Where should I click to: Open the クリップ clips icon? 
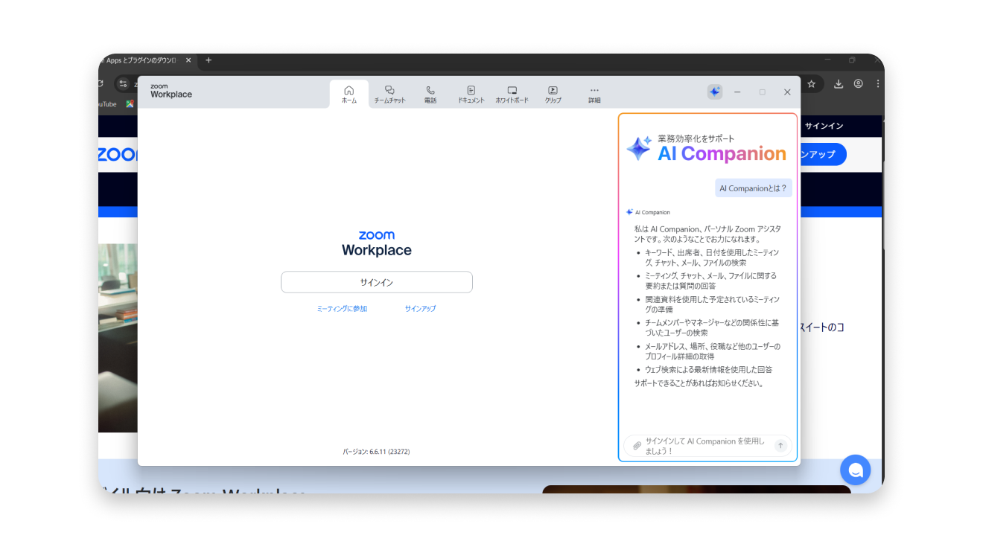(x=553, y=94)
